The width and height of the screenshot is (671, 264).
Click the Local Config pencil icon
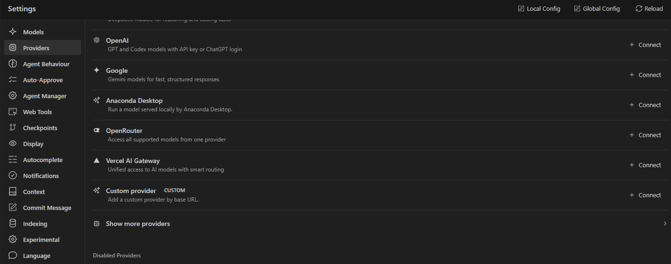[521, 8]
